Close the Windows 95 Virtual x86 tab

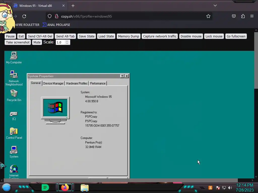point(63,6)
